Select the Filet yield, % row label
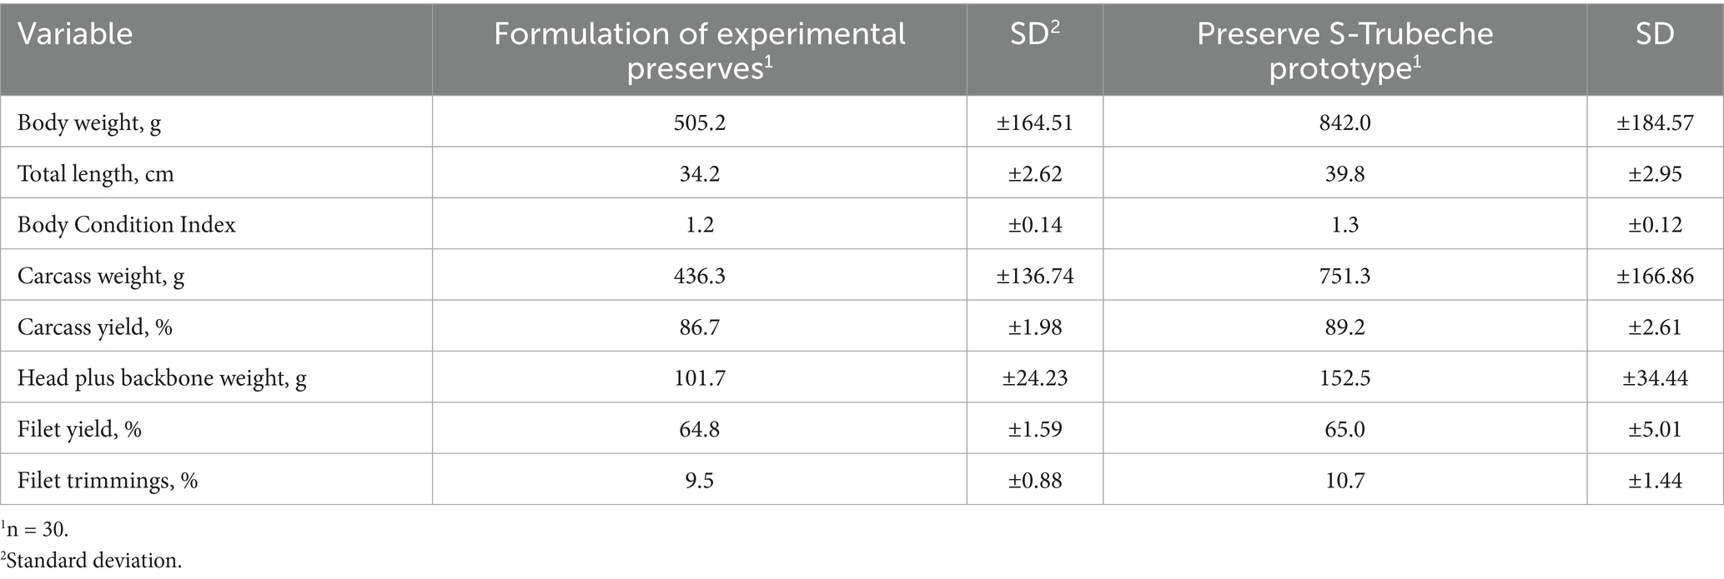Screen dimensions: 1724x579 coord(79,429)
